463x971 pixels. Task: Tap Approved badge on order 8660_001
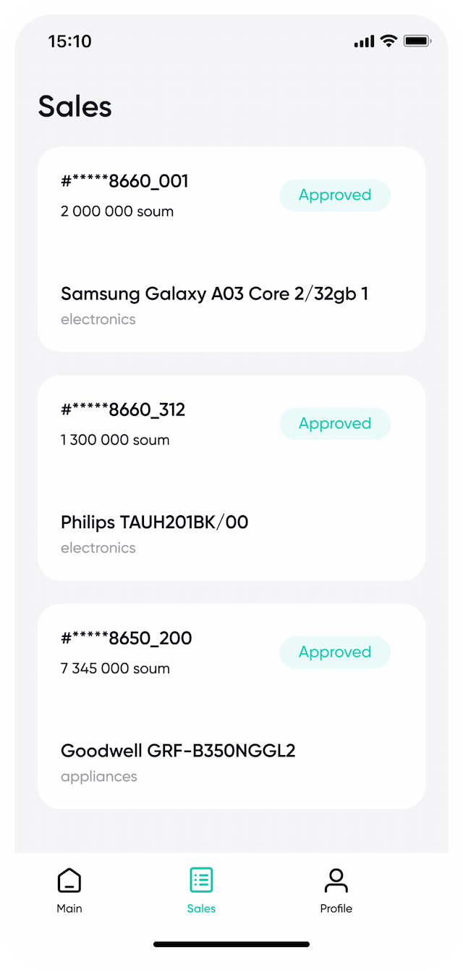coord(335,195)
